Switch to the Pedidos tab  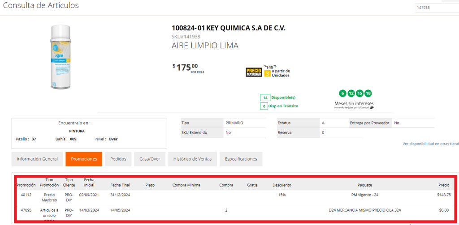tap(118, 159)
